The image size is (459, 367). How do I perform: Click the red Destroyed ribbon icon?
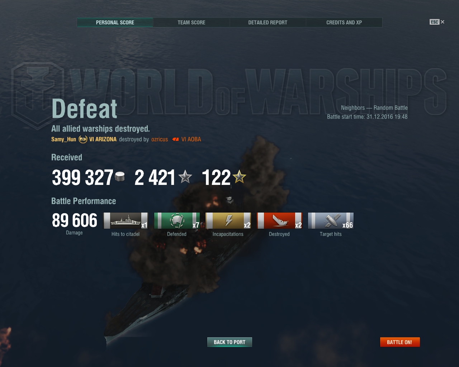click(279, 220)
